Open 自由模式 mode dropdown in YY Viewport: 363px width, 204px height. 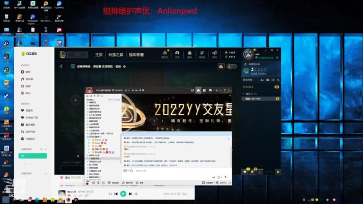[x=91, y=100]
